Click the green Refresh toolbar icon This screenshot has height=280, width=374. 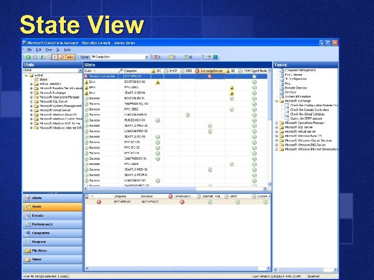click(42, 57)
